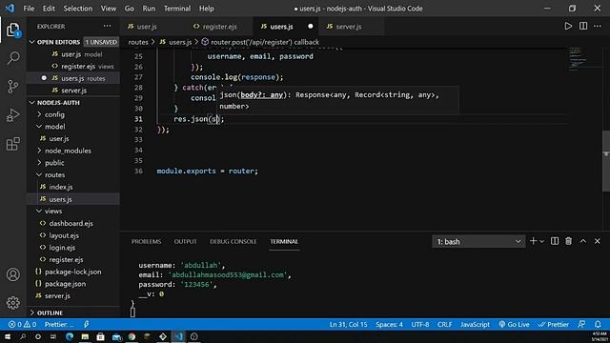Switch to the register.ejs editor tab
The width and height of the screenshot is (610, 343).
point(219,27)
